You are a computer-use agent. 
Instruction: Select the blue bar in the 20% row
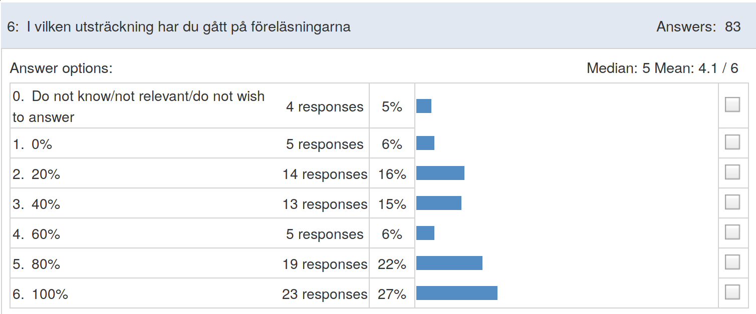coord(440,173)
